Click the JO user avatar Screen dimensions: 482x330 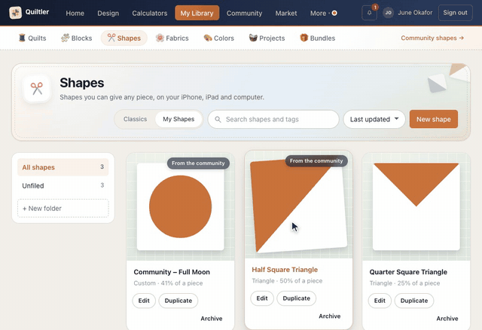pos(389,13)
